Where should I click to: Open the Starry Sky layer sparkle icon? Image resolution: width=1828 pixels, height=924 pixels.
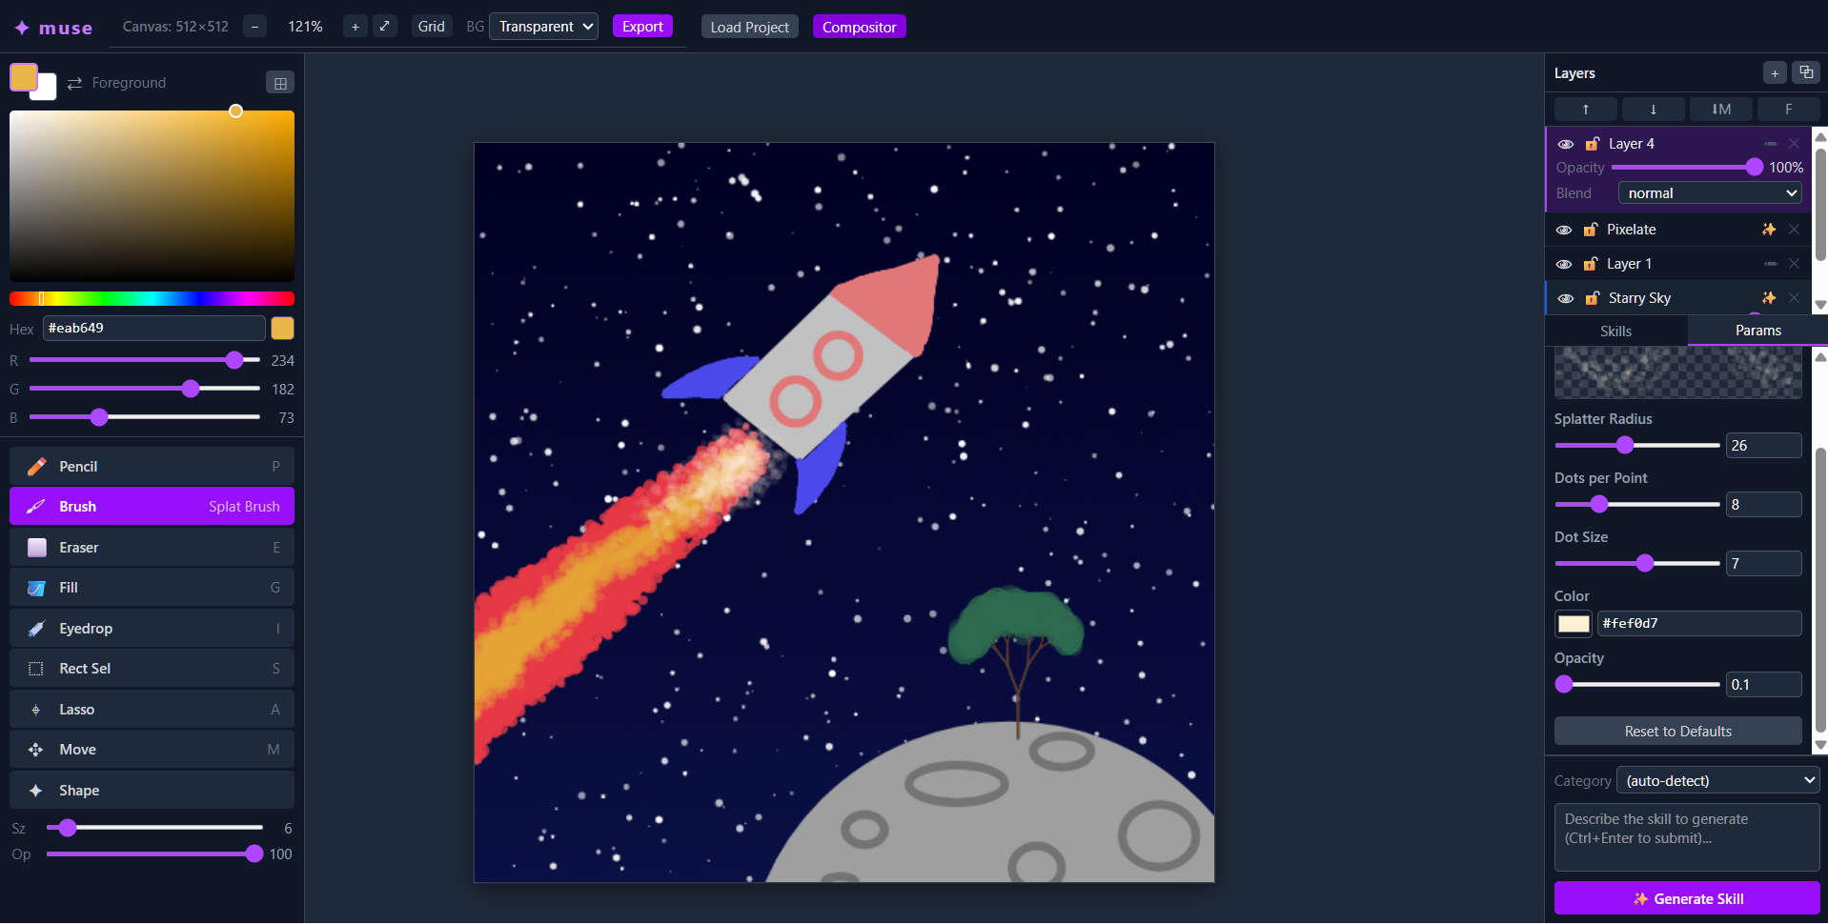click(1769, 298)
